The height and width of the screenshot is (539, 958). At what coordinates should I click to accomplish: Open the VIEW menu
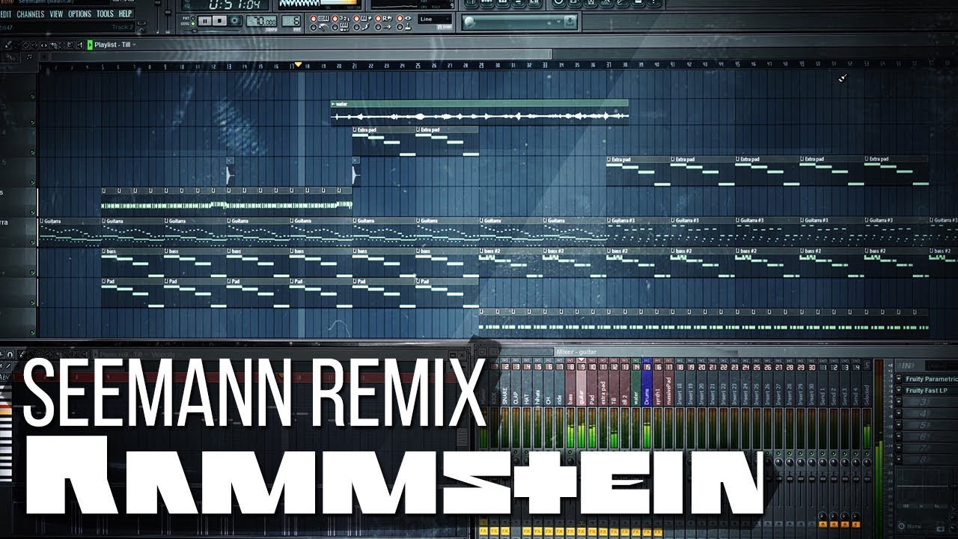click(56, 13)
